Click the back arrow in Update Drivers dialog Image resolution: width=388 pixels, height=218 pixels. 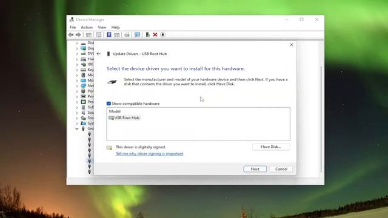click(x=99, y=54)
